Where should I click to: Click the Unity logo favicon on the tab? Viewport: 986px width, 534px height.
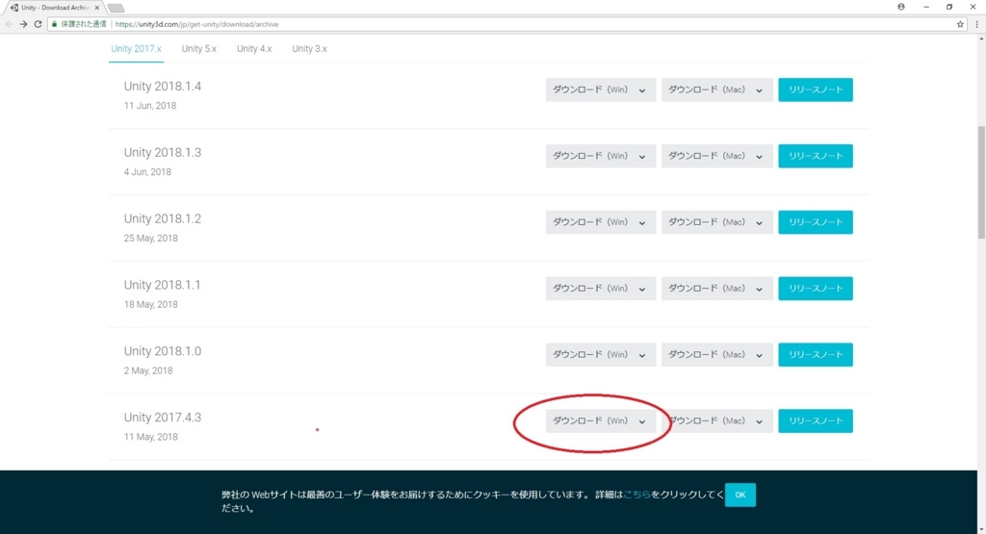coord(14,8)
